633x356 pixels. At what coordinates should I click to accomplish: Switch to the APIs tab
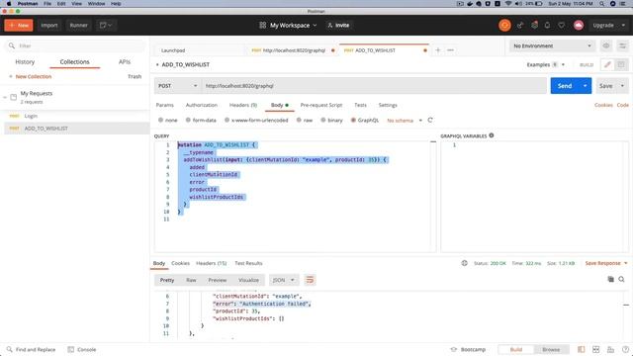125,61
